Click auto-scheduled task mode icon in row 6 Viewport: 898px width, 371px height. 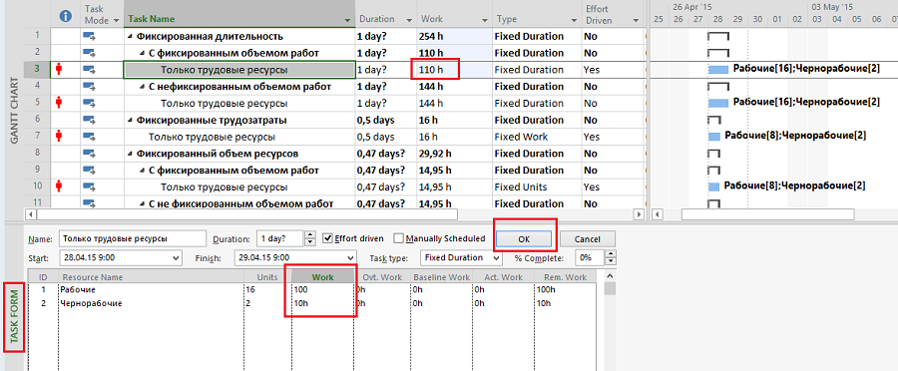90,121
